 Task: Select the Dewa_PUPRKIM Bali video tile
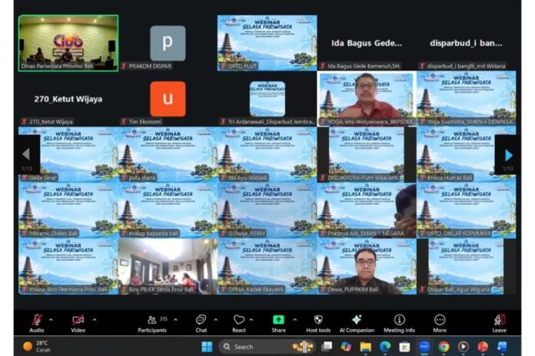coord(367,266)
